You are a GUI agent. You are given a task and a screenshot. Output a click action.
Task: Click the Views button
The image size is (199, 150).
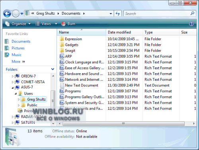[x=43, y=24]
